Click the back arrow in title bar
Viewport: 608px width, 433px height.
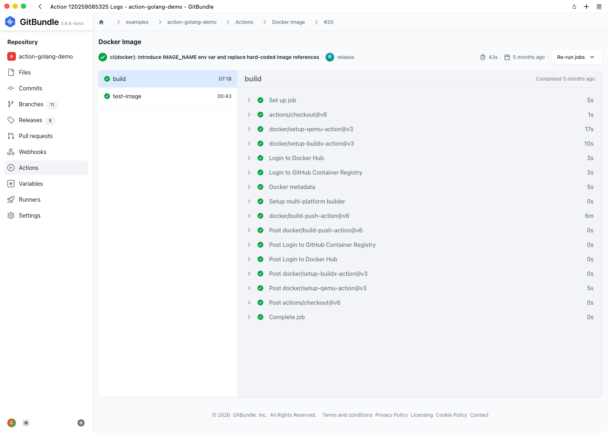click(40, 7)
